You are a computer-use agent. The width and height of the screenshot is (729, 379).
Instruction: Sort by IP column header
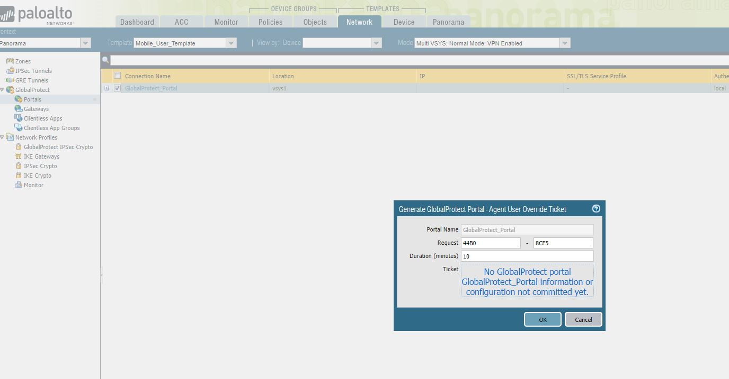(491, 76)
